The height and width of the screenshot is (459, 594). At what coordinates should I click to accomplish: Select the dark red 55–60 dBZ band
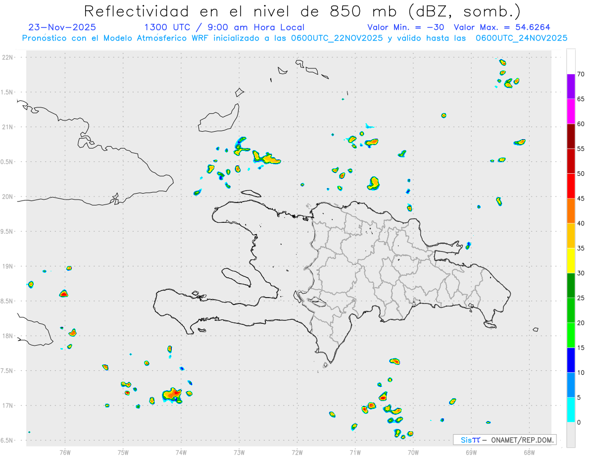pos(571,136)
